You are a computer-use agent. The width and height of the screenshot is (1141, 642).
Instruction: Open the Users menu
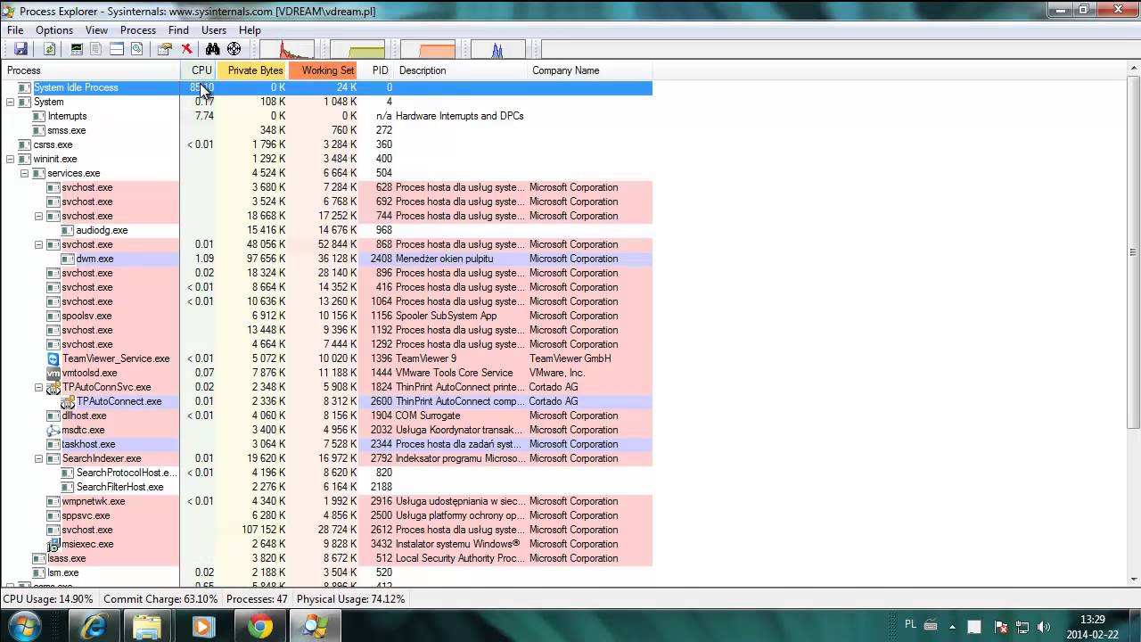click(214, 30)
